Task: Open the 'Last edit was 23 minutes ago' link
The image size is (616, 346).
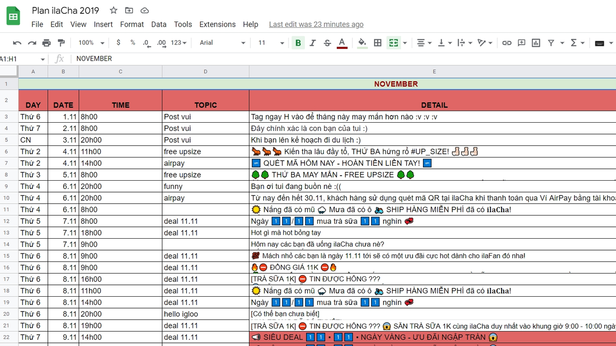Action: (316, 24)
